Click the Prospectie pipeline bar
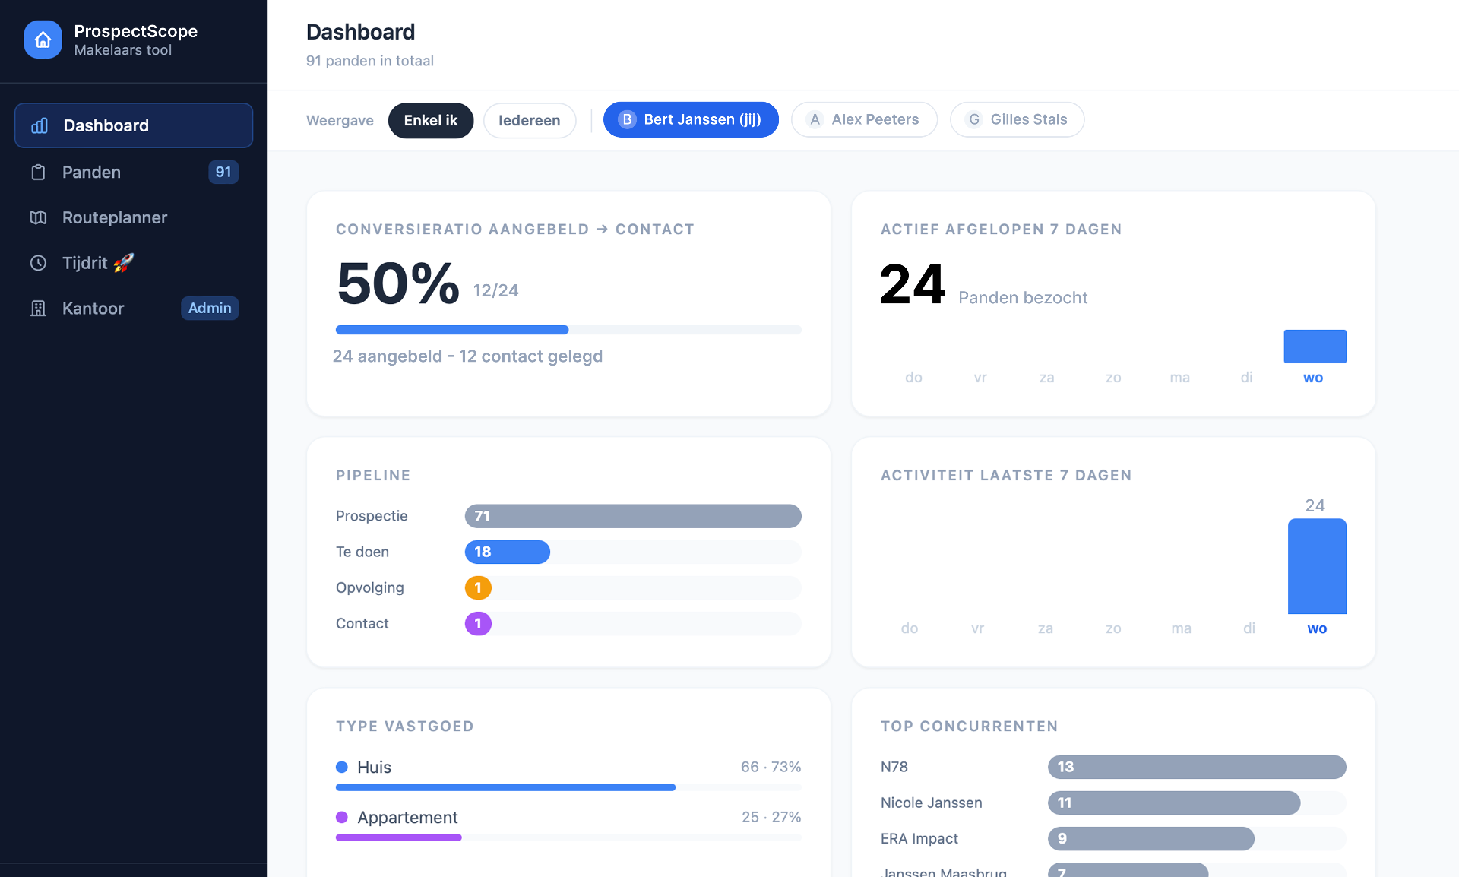Image resolution: width=1459 pixels, height=877 pixels. [633, 516]
